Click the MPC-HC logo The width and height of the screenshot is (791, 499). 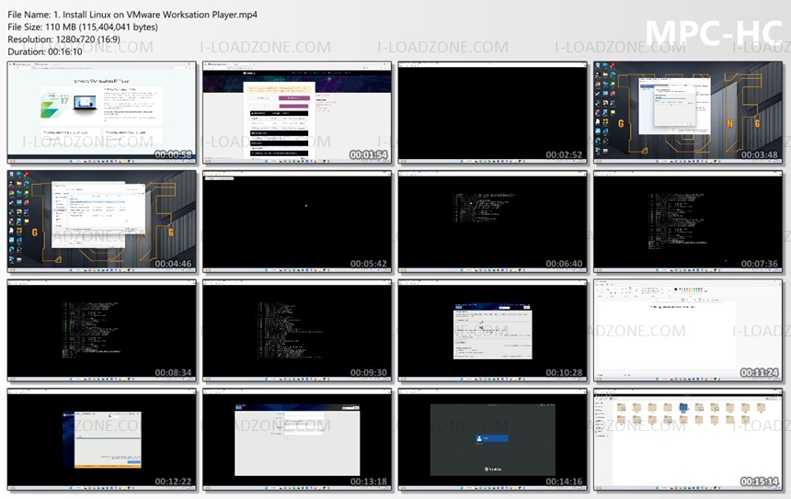[714, 33]
